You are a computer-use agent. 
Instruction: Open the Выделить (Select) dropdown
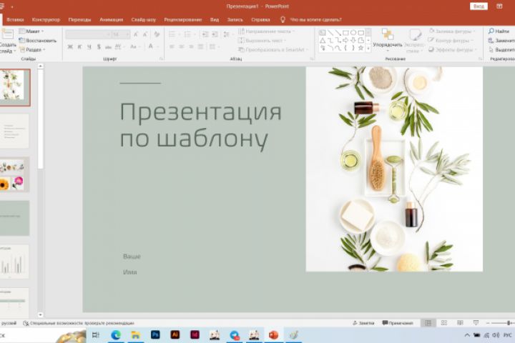tap(501, 49)
